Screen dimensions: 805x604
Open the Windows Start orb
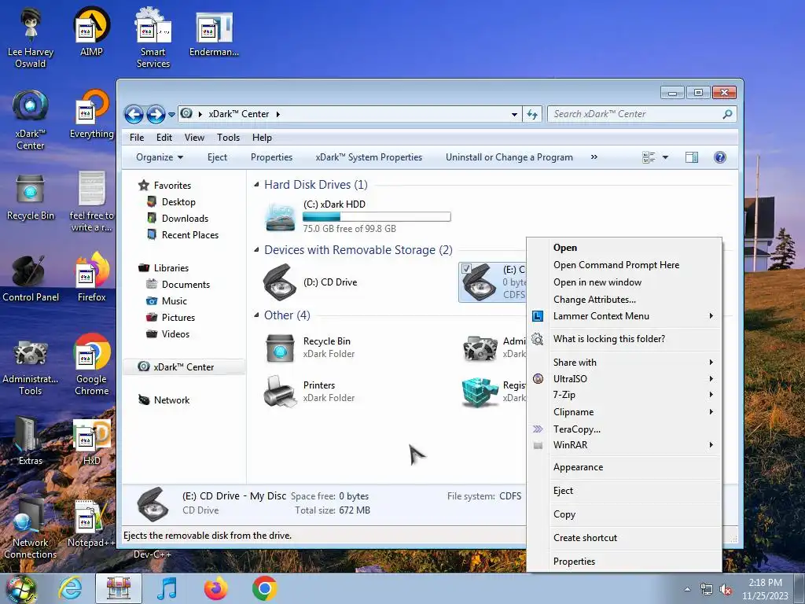click(20, 590)
